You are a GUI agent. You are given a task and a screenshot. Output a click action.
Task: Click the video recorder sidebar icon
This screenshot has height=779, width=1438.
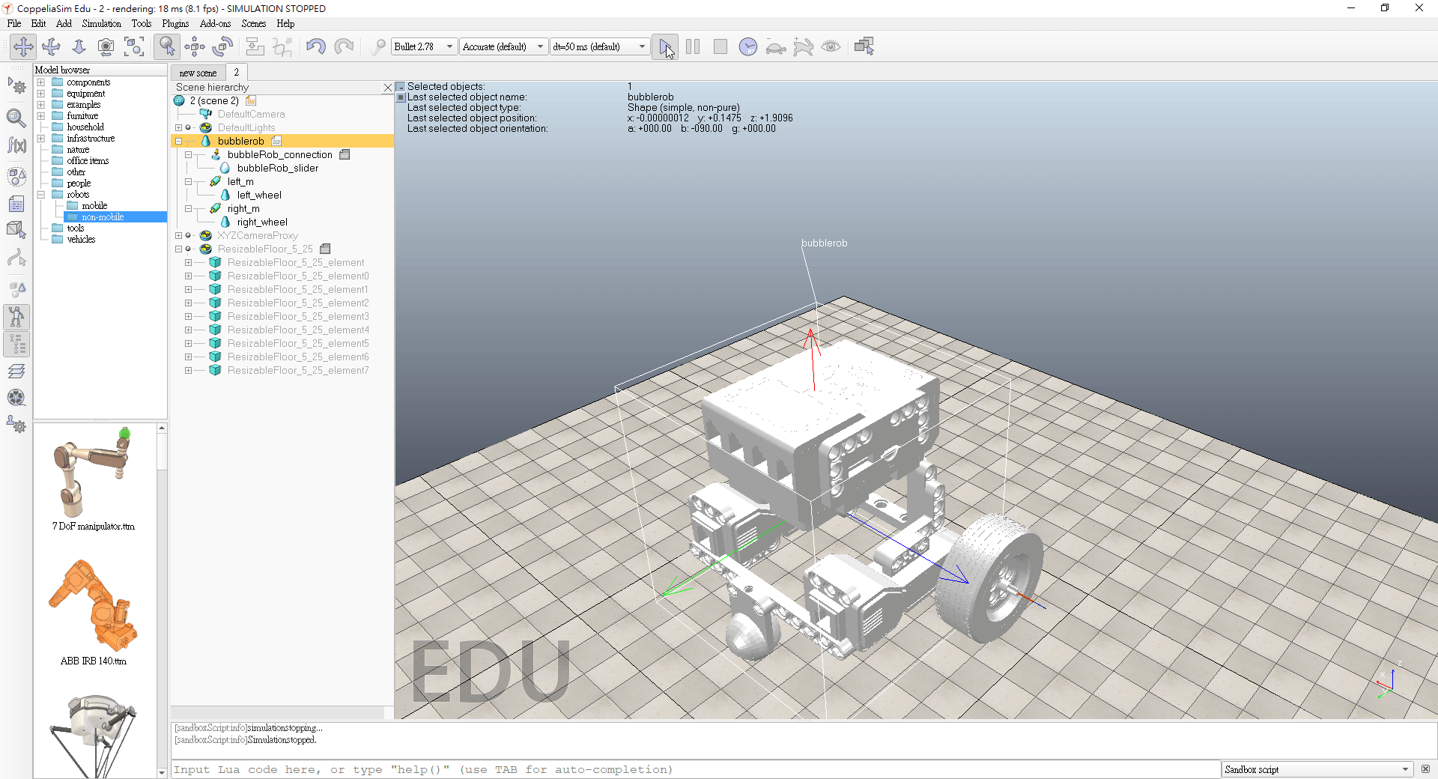click(x=16, y=398)
